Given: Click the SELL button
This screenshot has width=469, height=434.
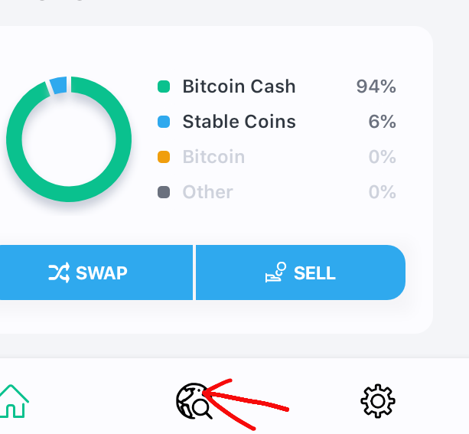Looking at the screenshot, I should click(301, 272).
